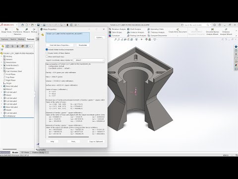Switch to the Sketch ribbon tab
Viewport: 238px width, 179px height.
(x=13, y=39)
